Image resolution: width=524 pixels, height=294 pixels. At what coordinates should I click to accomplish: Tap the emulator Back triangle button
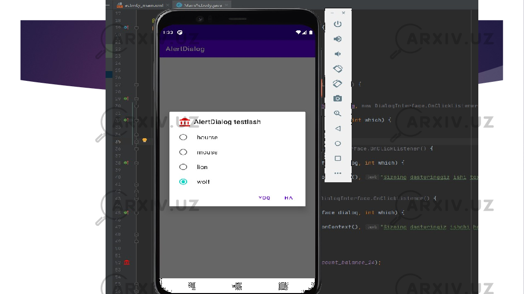338,128
